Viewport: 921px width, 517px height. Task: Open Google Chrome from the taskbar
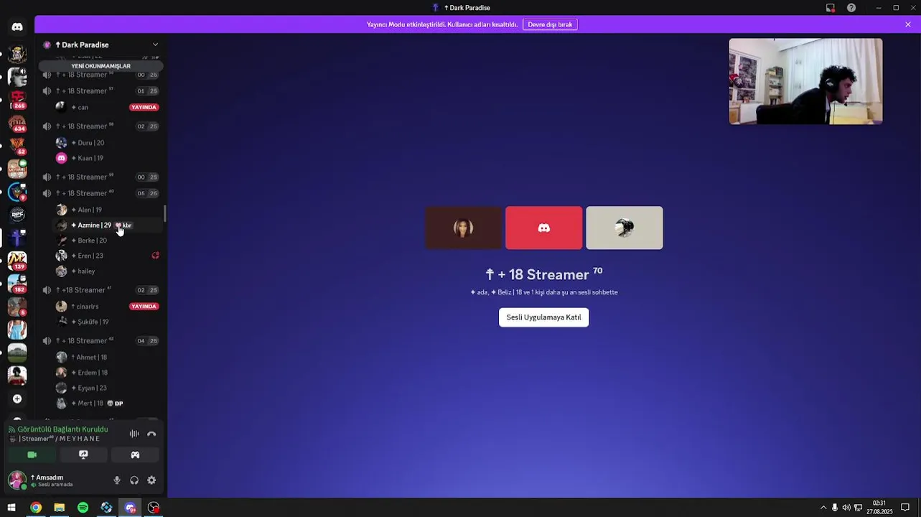tap(35, 508)
